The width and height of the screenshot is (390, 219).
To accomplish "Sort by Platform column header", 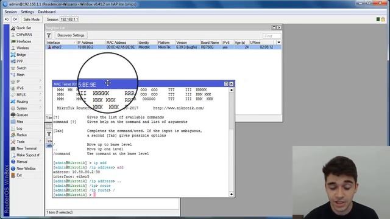I will coord(166,43).
